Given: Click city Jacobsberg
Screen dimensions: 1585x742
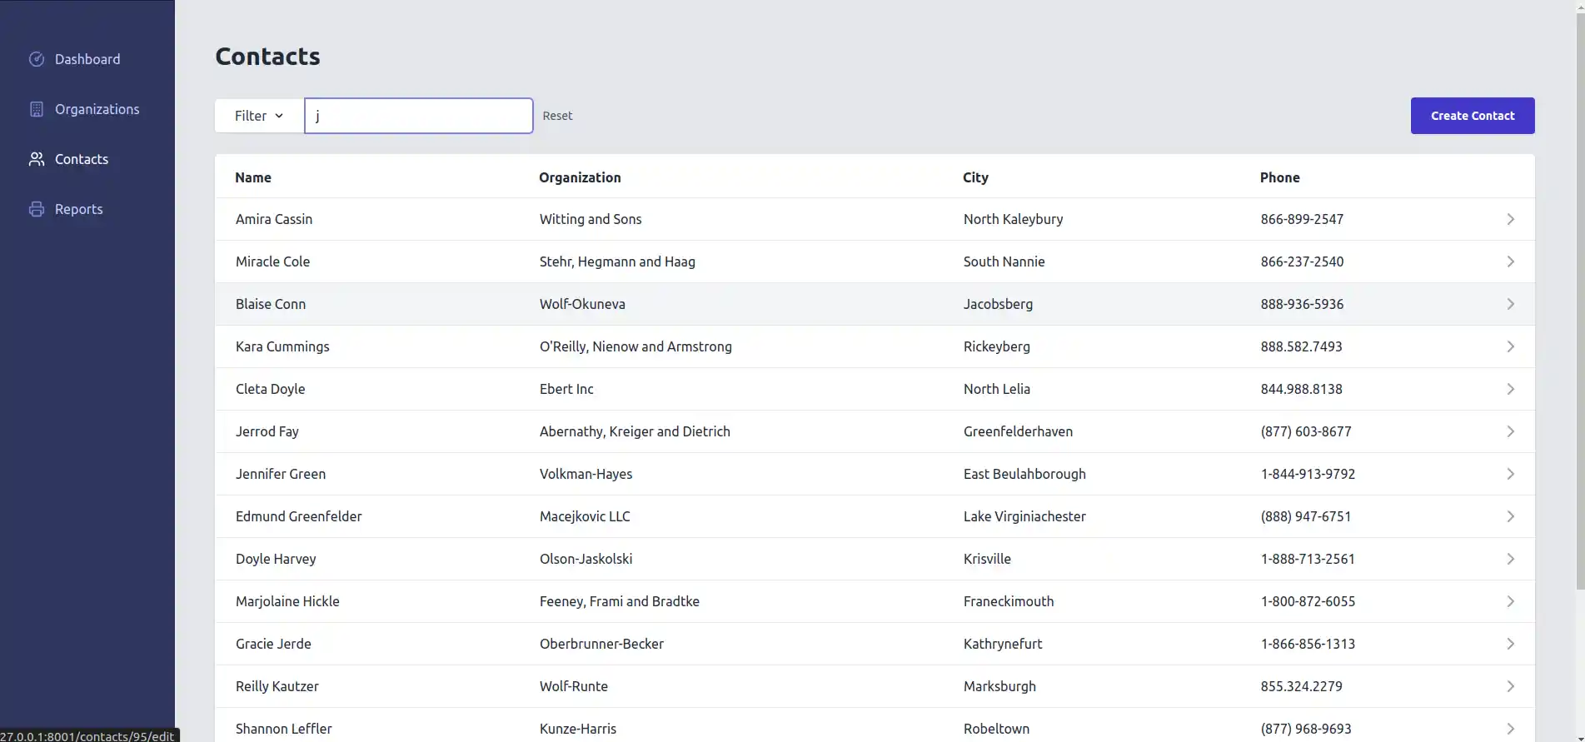Looking at the screenshot, I should point(998,304).
